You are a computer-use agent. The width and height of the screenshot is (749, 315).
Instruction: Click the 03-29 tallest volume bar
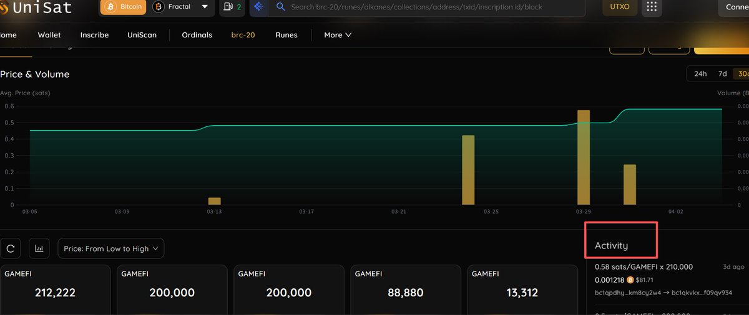coord(584,157)
